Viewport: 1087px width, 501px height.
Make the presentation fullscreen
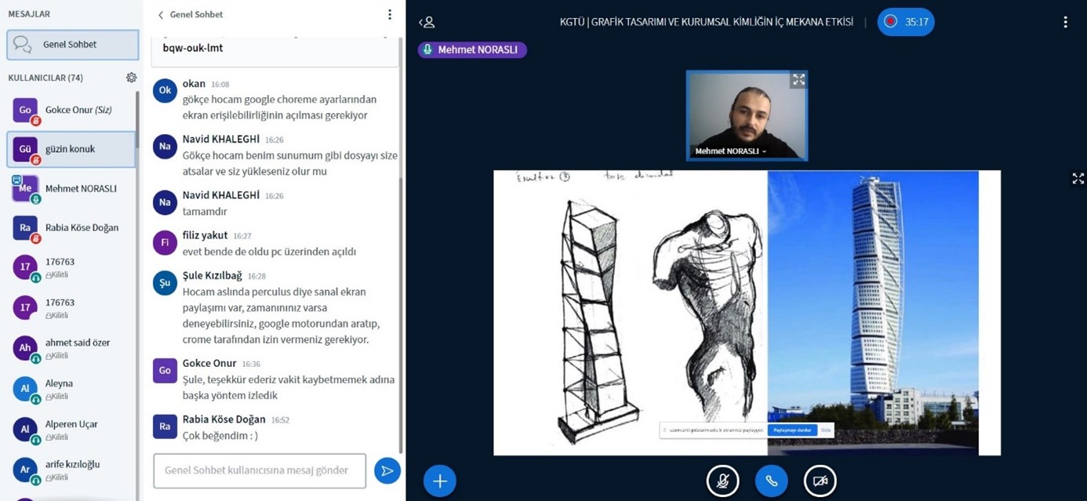1078,179
